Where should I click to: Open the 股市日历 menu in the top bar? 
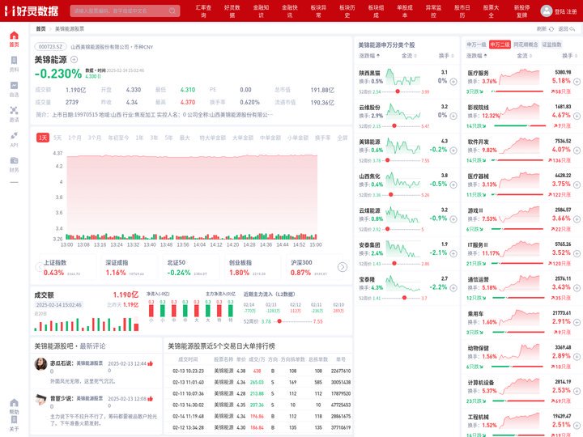(462, 11)
